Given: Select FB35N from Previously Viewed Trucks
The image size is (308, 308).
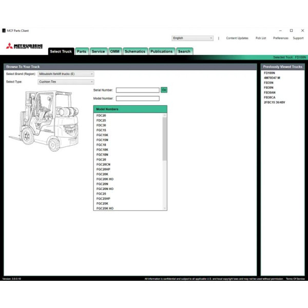Looking at the screenshot, I should [x=268, y=83].
